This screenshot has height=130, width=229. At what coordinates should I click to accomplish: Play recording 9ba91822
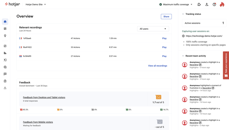164,47
